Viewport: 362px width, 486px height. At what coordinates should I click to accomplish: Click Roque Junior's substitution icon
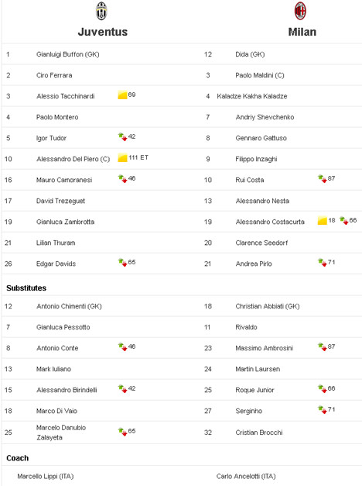click(323, 388)
